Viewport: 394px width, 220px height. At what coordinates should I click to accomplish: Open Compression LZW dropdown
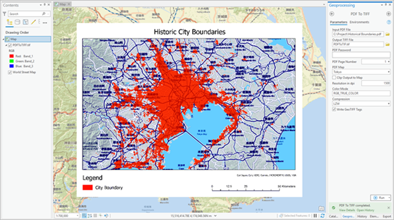[x=389, y=104]
